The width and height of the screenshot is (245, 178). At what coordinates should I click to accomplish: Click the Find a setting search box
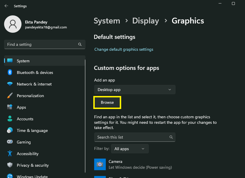42,44
